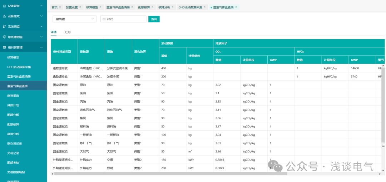Expand the 设备管理 menu chevron
The height and width of the screenshot is (182, 386).
[x=41, y=6]
